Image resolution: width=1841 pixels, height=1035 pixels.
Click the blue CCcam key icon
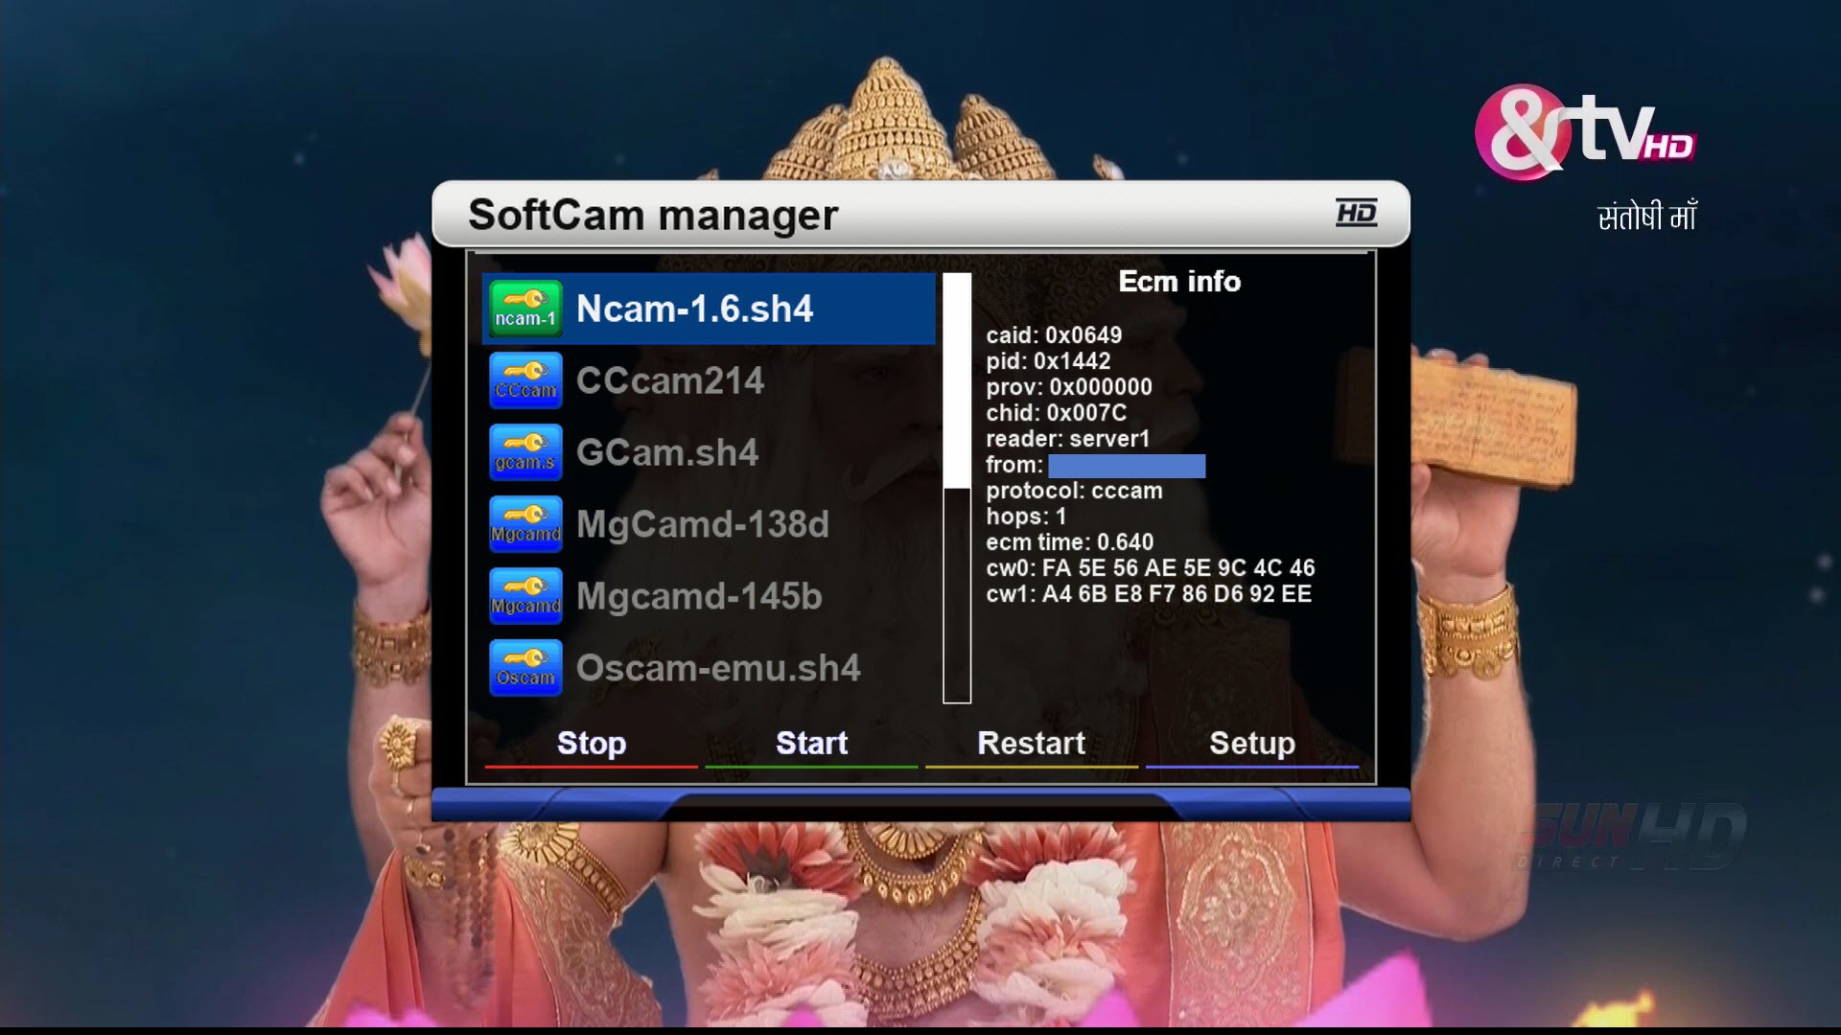(x=524, y=380)
